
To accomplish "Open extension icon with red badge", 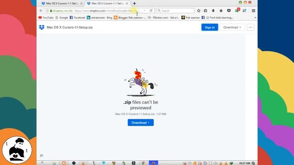I will point(237,10).
